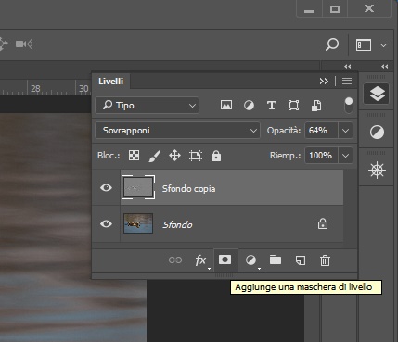This screenshot has height=342, width=398.
Task: Delete layer trash icon
Action: [325, 260]
